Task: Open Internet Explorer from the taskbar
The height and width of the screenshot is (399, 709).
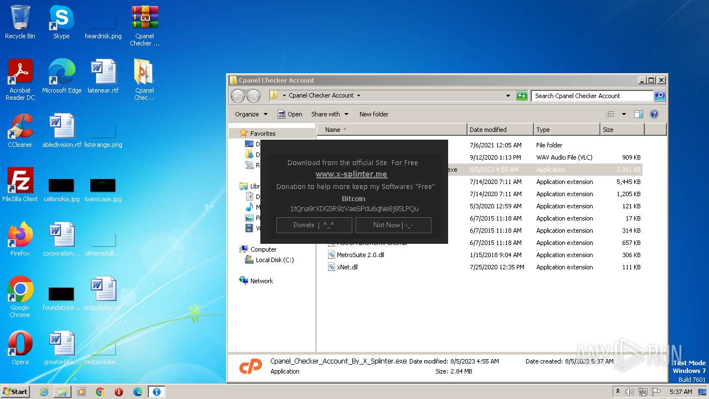Action: pos(44,392)
